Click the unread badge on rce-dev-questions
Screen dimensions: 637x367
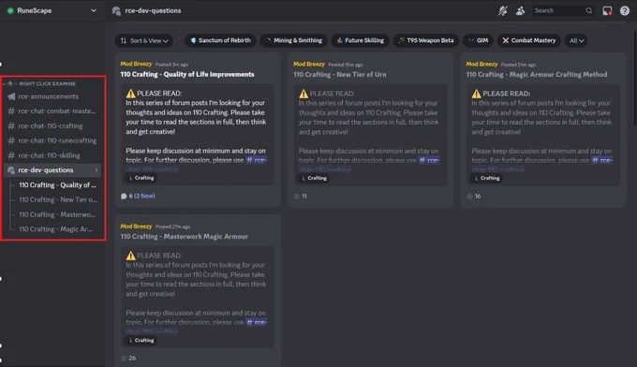click(x=96, y=170)
